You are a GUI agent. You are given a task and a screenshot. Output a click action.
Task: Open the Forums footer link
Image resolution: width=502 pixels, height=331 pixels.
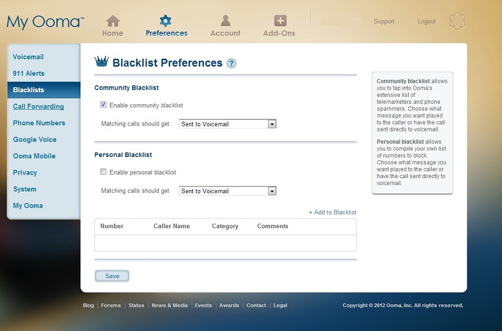(111, 305)
